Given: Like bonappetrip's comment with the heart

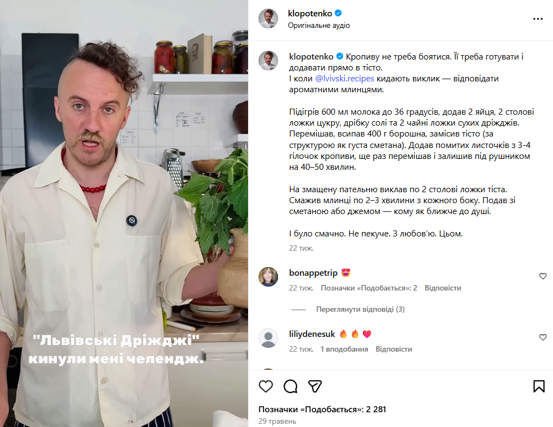Looking at the screenshot, I should coord(543,276).
